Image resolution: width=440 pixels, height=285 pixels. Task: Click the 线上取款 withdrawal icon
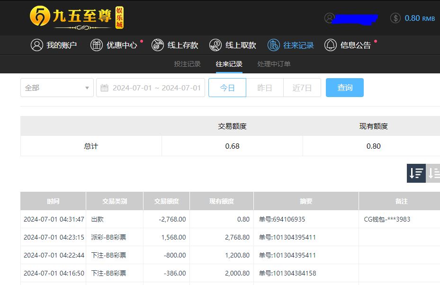(x=216, y=45)
